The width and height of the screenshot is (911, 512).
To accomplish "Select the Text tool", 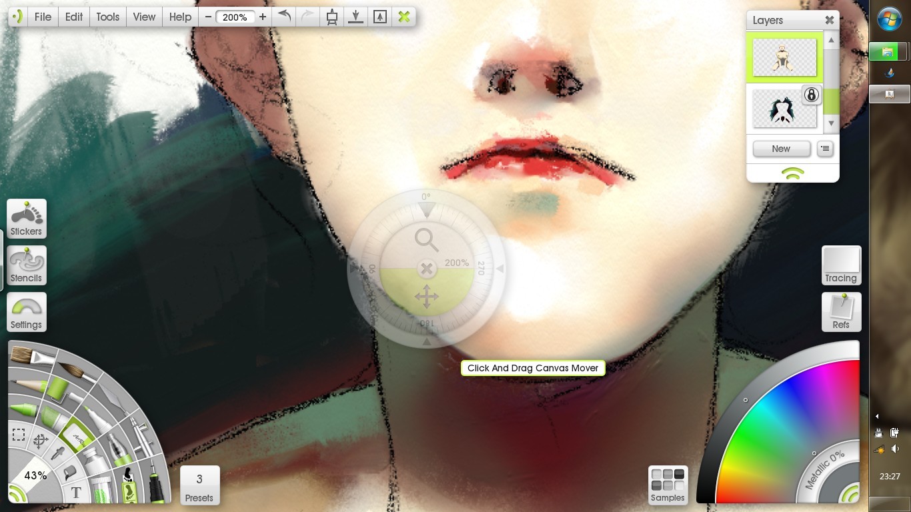I will (x=76, y=493).
